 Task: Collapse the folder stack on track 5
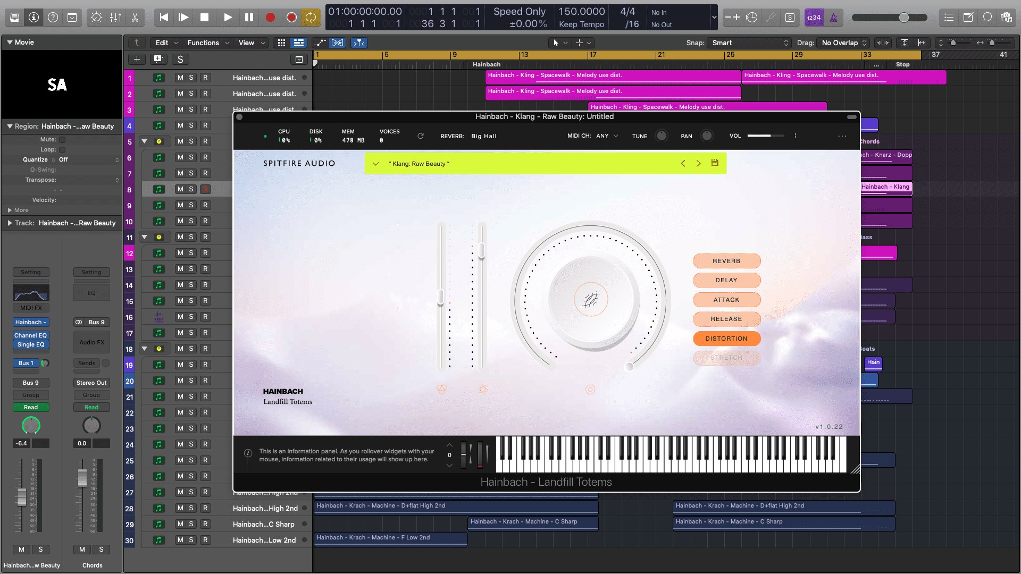tap(144, 141)
